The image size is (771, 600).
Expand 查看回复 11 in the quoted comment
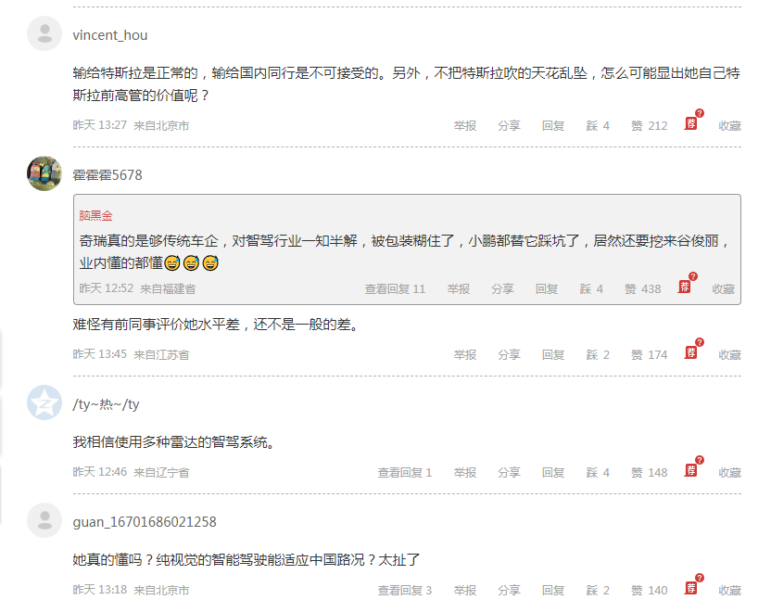pyautogui.click(x=395, y=289)
